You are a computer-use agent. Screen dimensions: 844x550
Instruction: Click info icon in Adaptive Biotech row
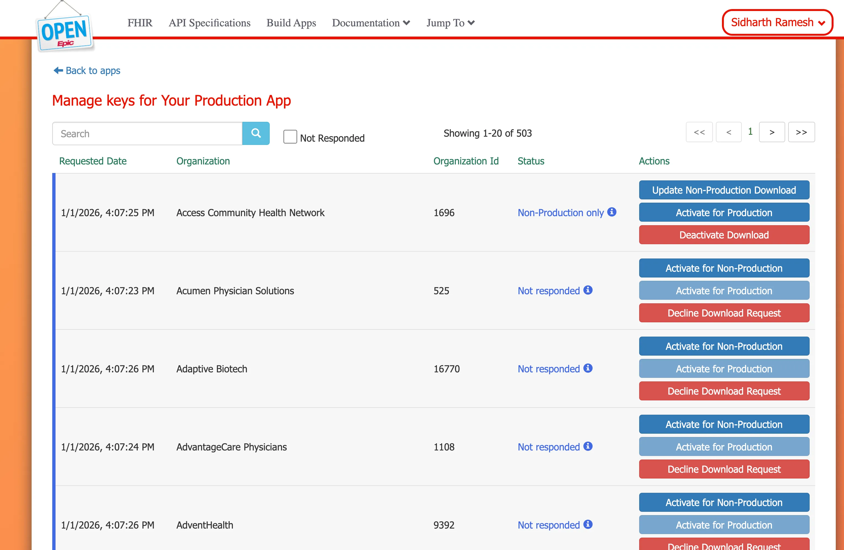pos(588,368)
